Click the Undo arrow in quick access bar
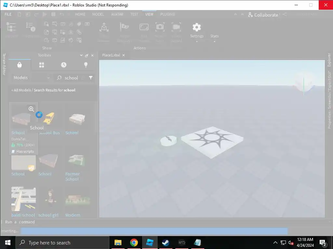The width and height of the screenshot is (333, 249). tap(62, 14)
